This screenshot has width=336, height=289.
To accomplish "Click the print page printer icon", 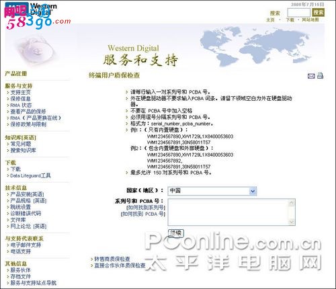I will click(320, 75).
